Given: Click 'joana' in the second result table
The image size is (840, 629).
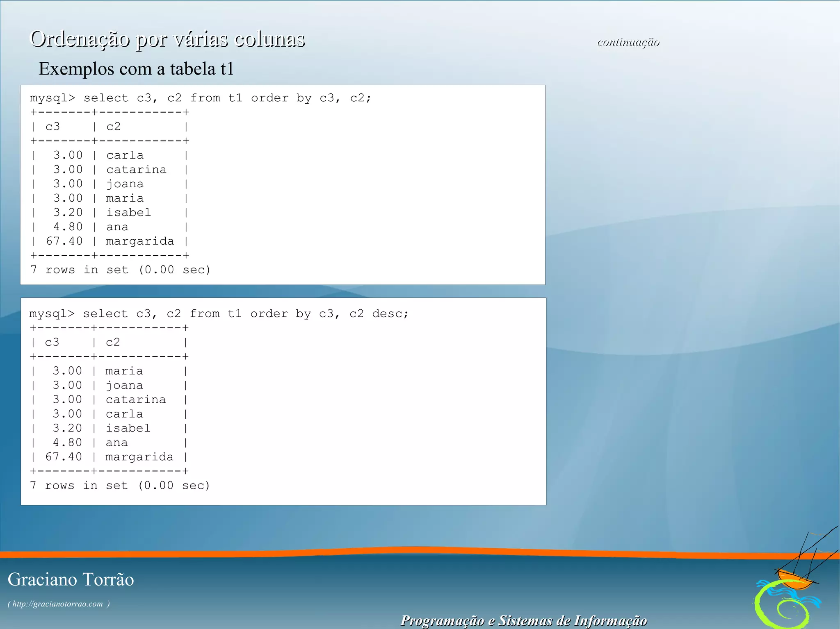Looking at the screenshot, I should pyautogui.click(x=124, y=386).
